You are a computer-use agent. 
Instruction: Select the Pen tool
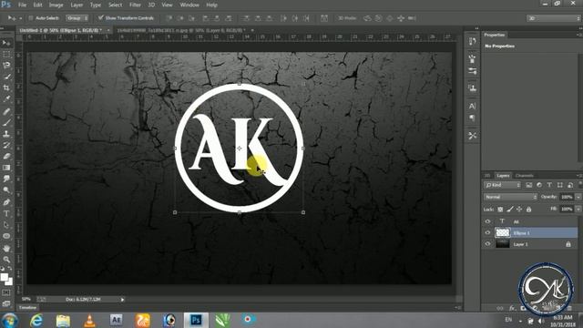pos(6,202)
